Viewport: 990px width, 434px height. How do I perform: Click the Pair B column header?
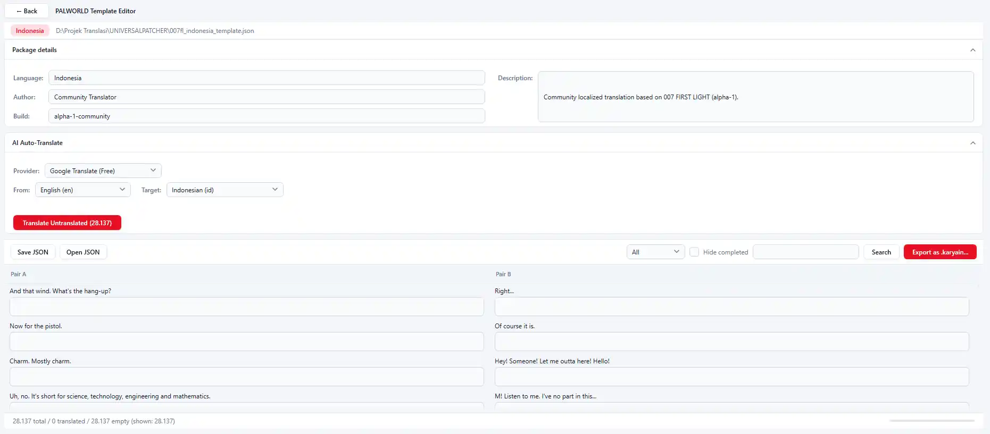pos(503,274)
